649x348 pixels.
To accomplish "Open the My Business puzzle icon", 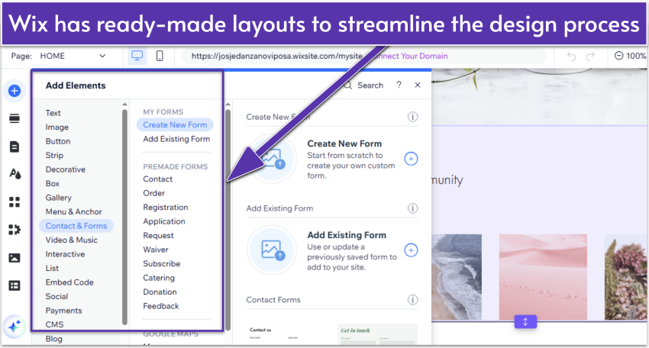I will (15, 230).
